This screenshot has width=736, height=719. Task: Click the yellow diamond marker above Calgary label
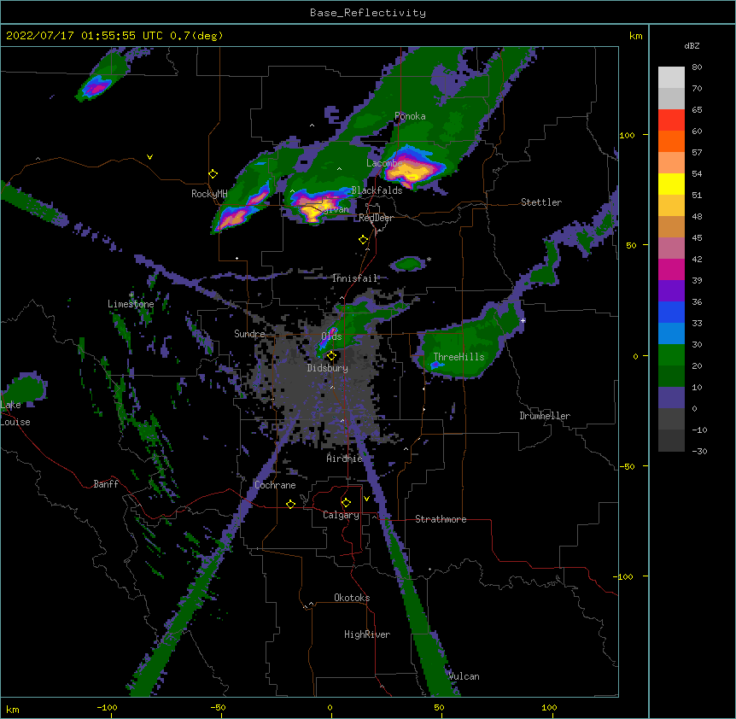[346, 503]
